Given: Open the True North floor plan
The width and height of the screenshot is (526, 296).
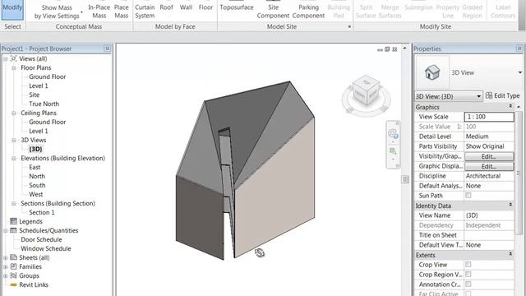Looking at the screenshot, I should pos(44,104).
